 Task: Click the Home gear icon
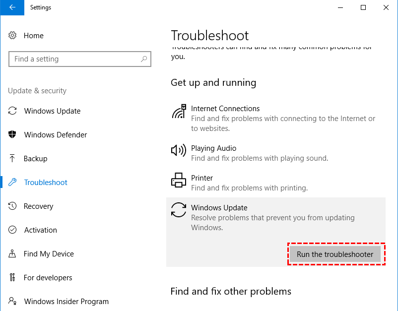13,36
